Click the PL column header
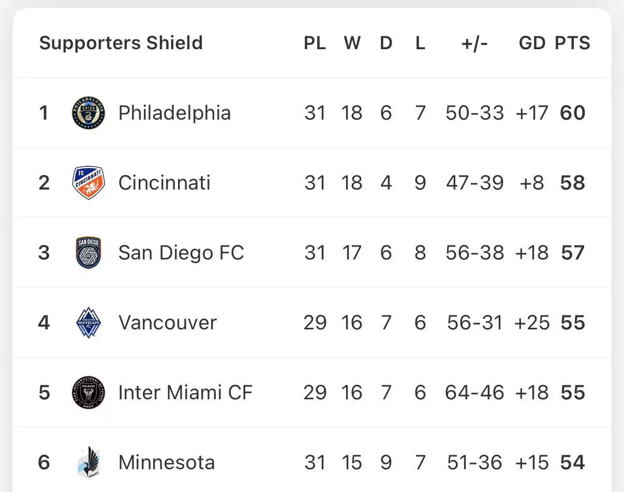Viewport: 624px width, 492px height. 315,43
